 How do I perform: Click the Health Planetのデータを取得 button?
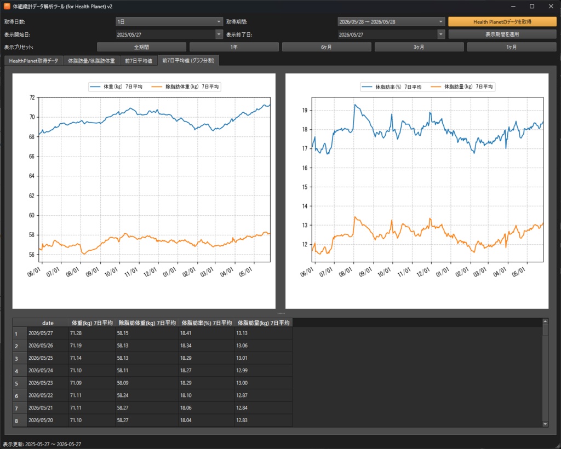coord(502,22)
